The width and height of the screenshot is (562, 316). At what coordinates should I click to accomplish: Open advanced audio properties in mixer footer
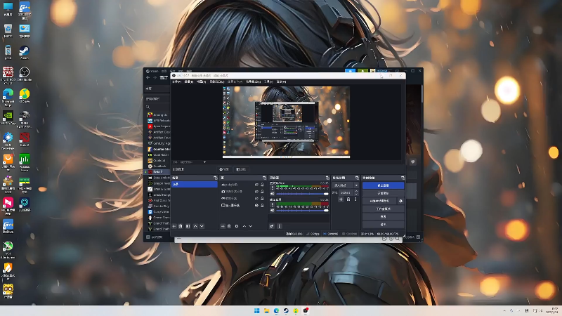point(272,226)
